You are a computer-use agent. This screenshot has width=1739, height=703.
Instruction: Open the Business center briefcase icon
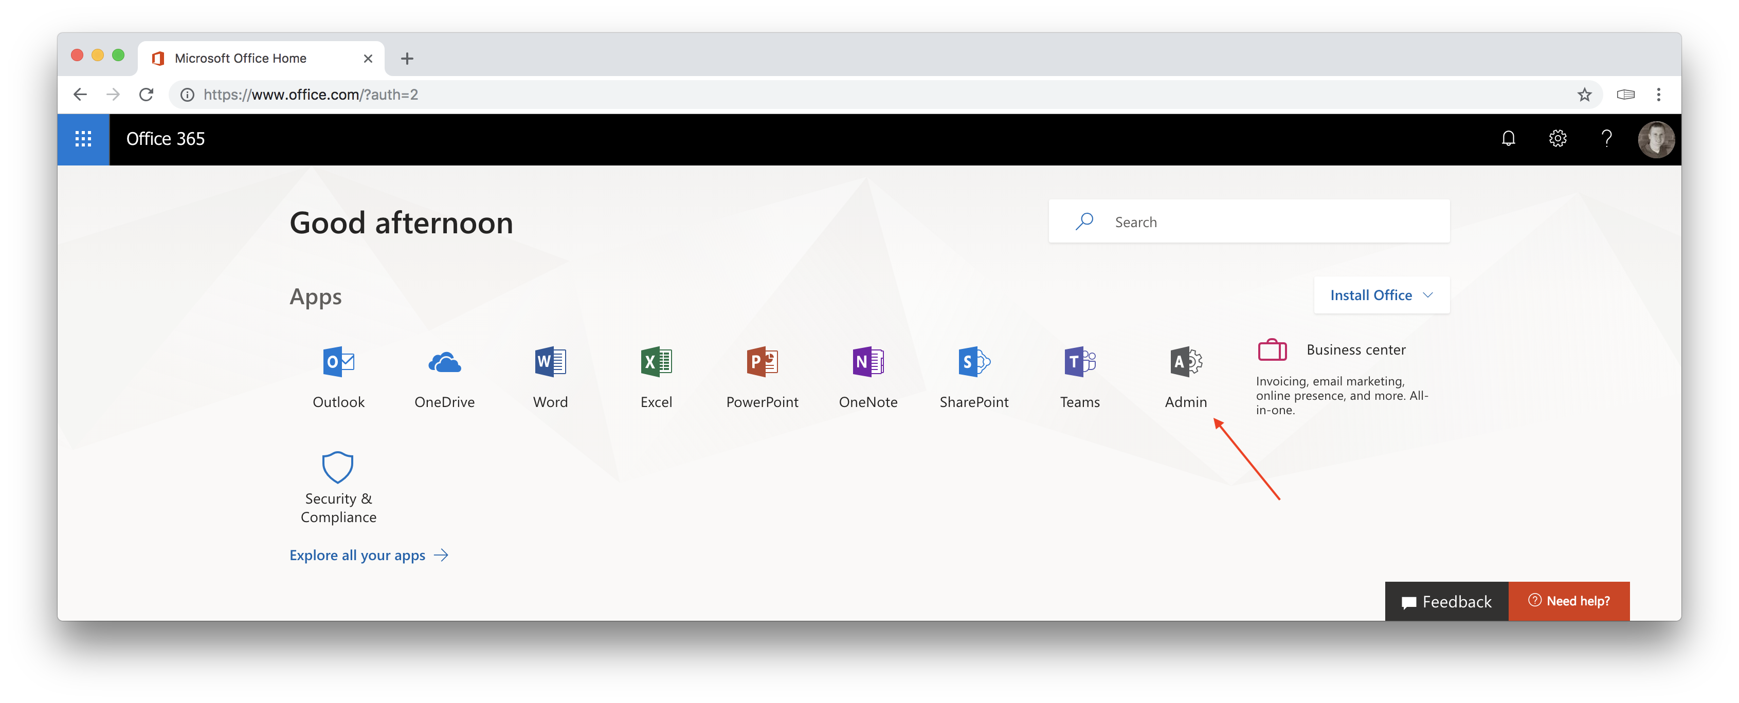[x=1272, y=349]
